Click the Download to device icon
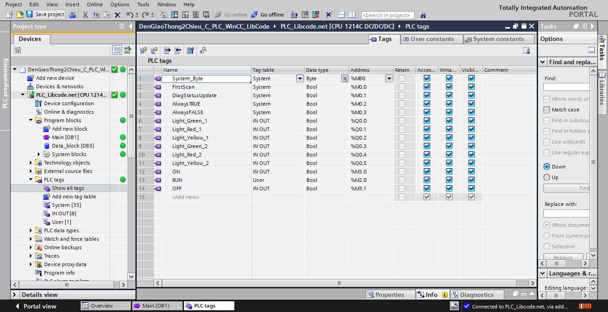This screenshot has width=608, height=312. coord(174,15)
